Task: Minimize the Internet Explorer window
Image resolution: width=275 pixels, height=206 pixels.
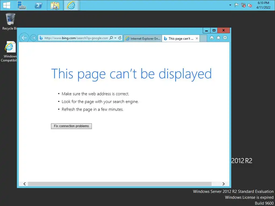Action: click(x=207, y=31)
